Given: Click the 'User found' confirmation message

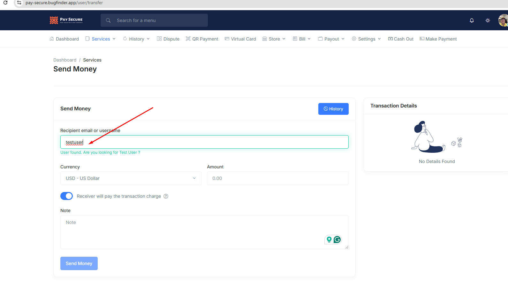Looking at the screenshot, I should 100,152.
